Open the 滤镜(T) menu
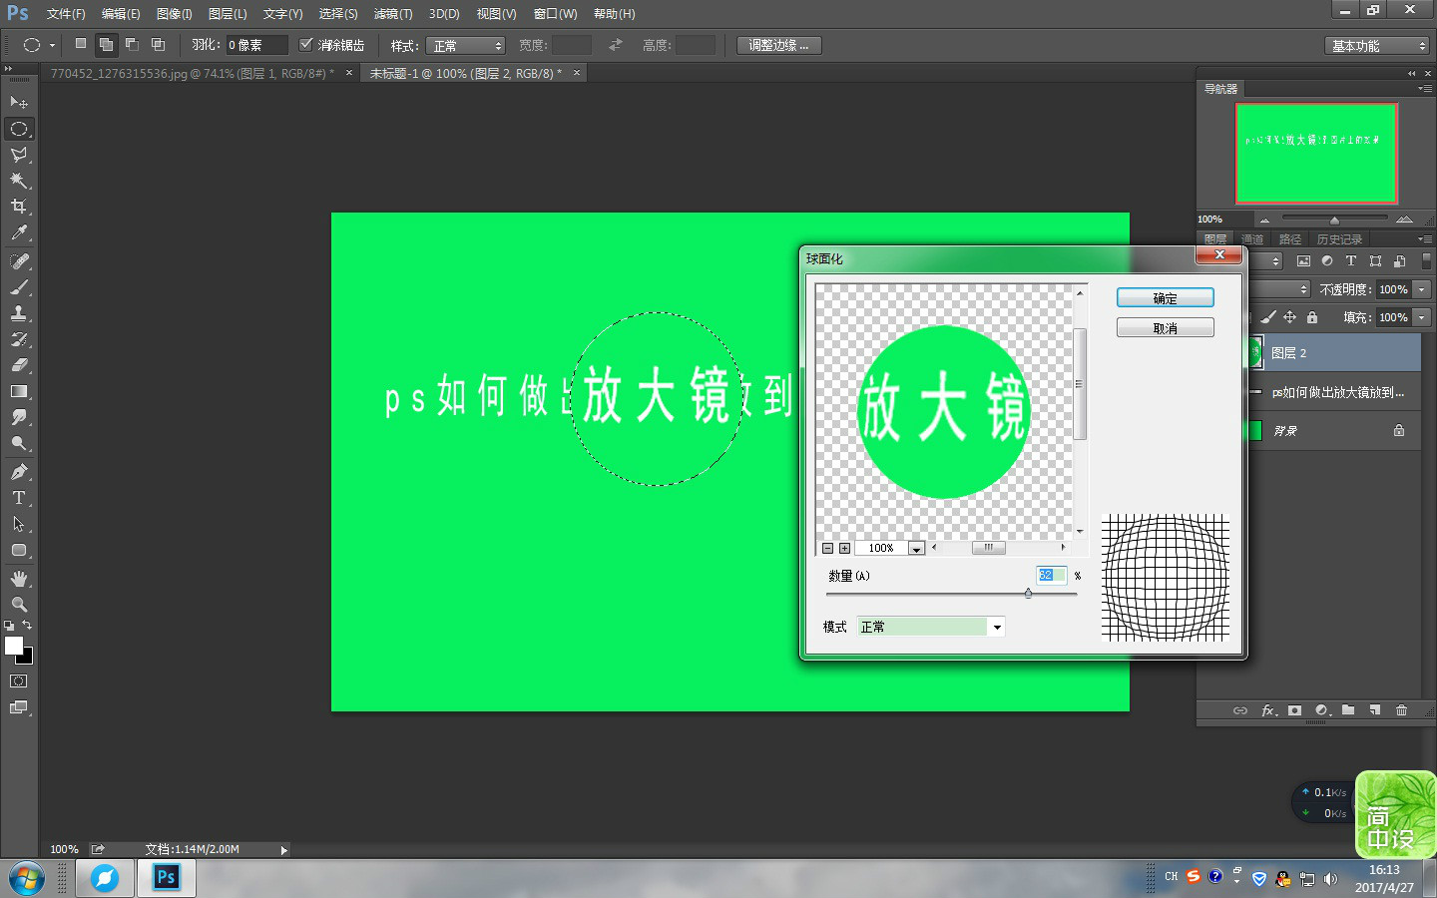The image size is (1437, 898). [x=393, y=14]
